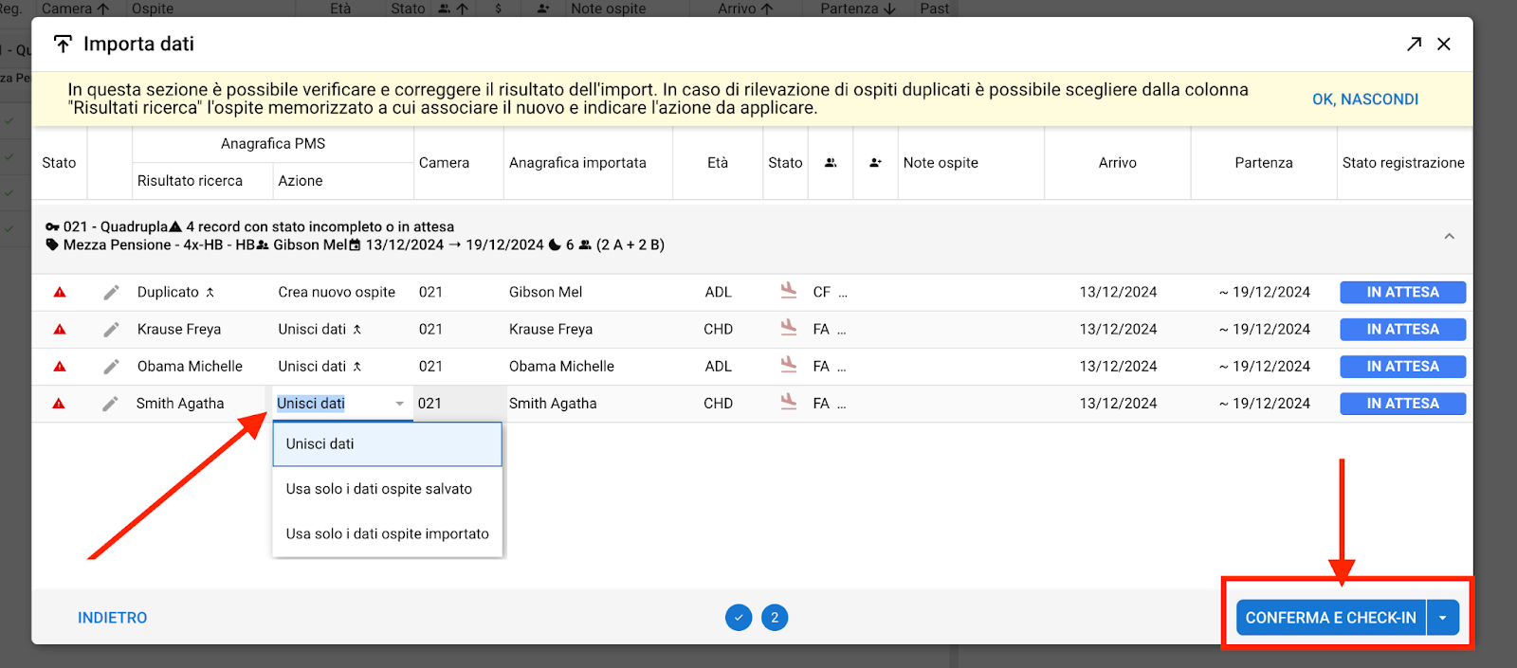Open the Conferma e check-in split arrow
The width and height of the screenshot is (1517, 668).
pyautogui.click(x=1442, y=618)
